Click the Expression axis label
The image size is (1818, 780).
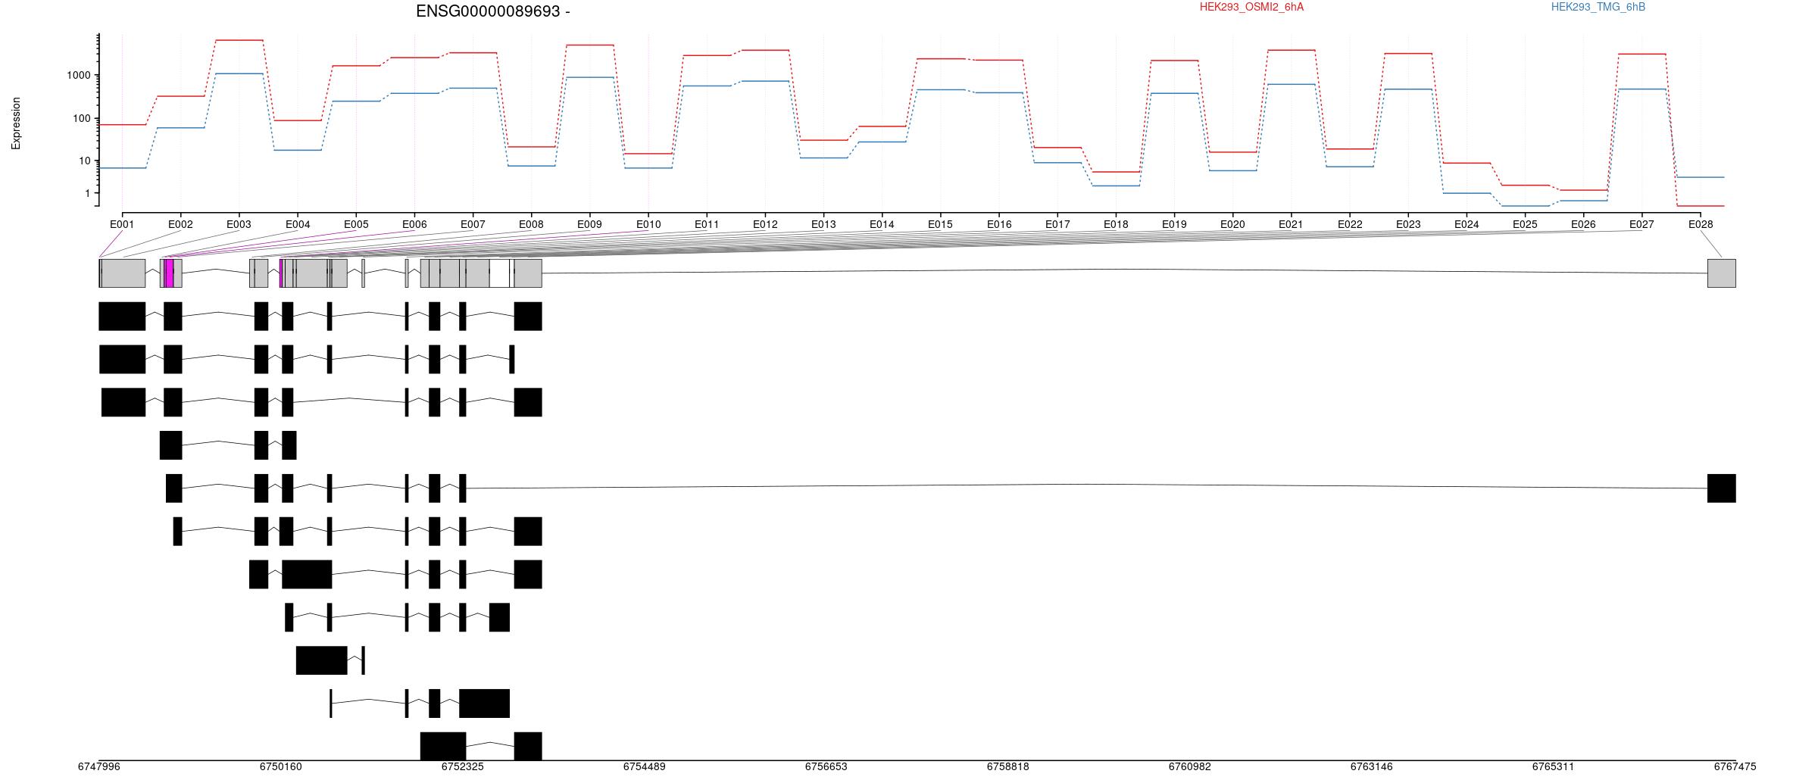[16, 123]
